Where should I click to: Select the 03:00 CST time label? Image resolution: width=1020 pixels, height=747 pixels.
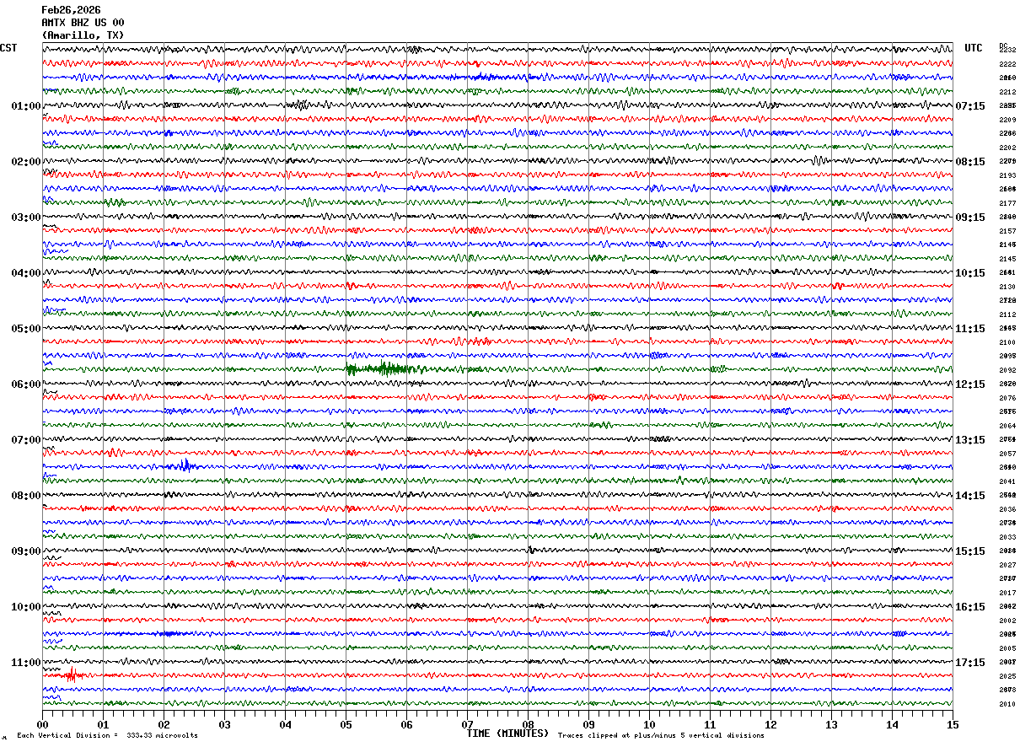[x=26, y=218]
